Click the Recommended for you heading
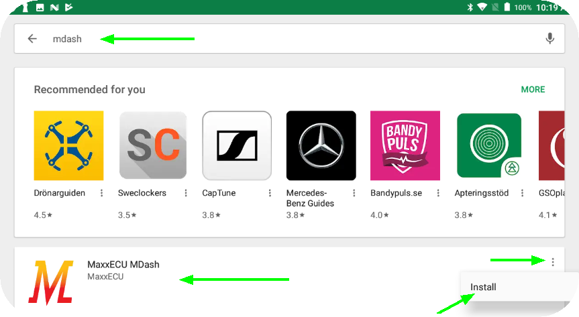Screen dimensions: 579x317 (90, 89)
